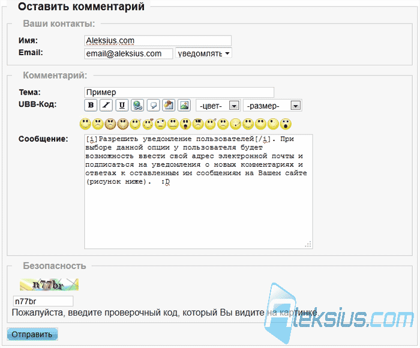Image resolution: width=420 pixels, height=348 pixels.
Task: Apply underline UBB formatting
Action: point(122,105)
